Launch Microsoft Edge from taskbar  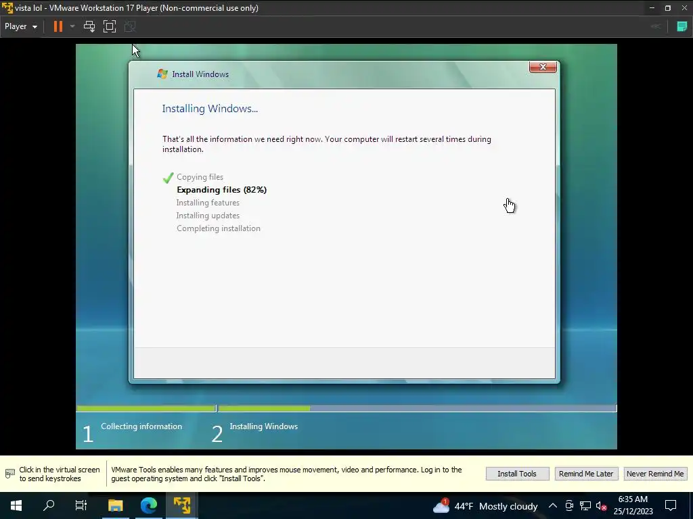click(x=148, y=505)
